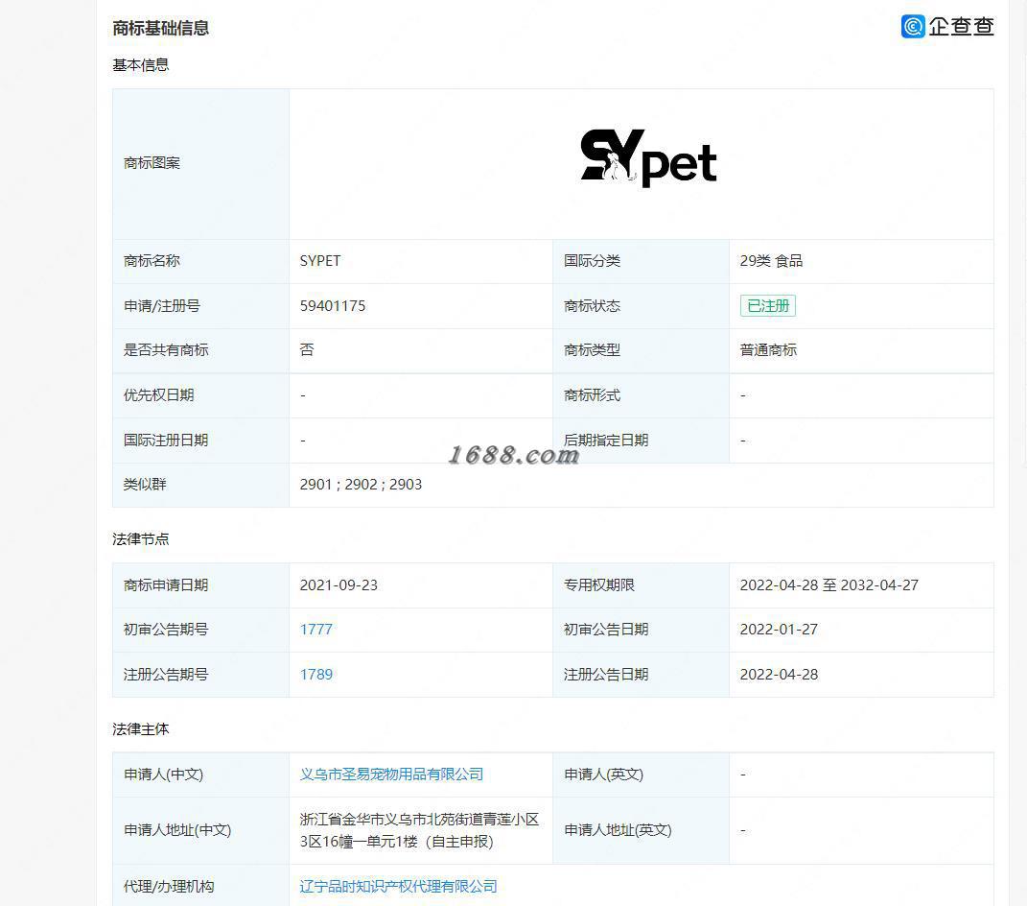1027x906 pixels.
Task: Open agency 辽宁品时知识产权代理有限公司 link
Action: coord(398,887)
